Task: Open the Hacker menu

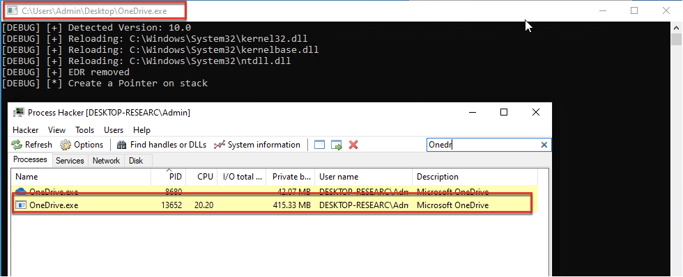Action: pyautogui.click(x=25, y=130)
